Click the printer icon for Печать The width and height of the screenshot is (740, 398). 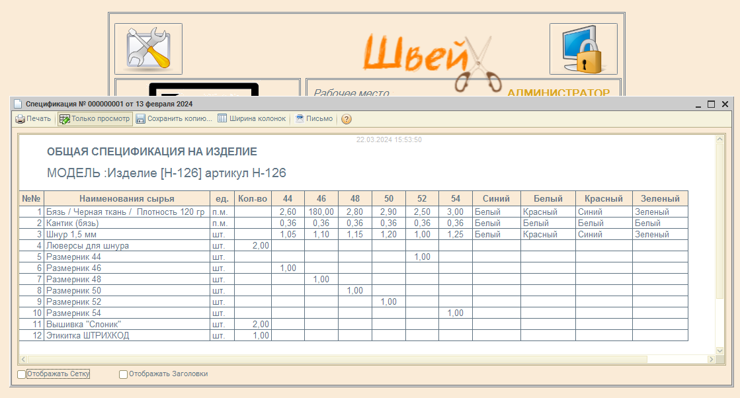click(20, 119)
